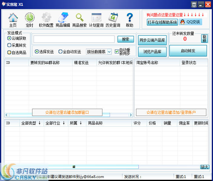Click 浏览产品库 button
The image size is (213, 181).
click(x=152, y=52)
